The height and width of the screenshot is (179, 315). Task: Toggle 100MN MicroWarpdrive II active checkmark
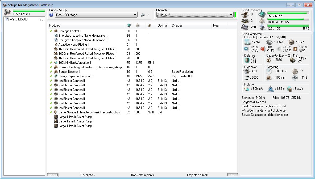[51, 62]
